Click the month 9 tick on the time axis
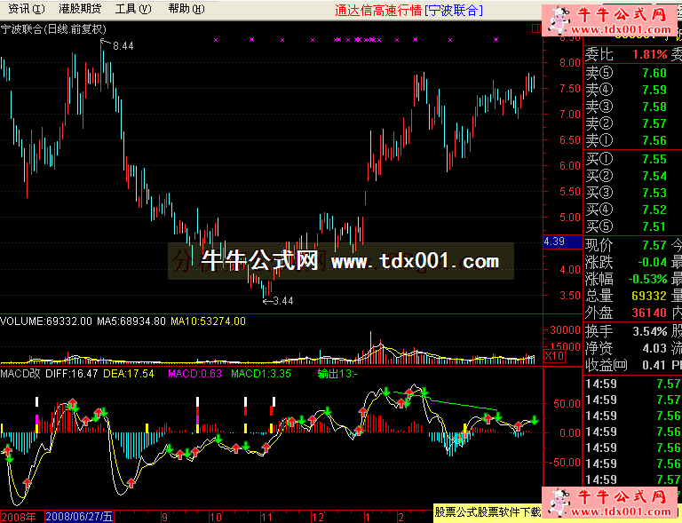Viewport: 682px width, 523px height. (x=164, y=518)
